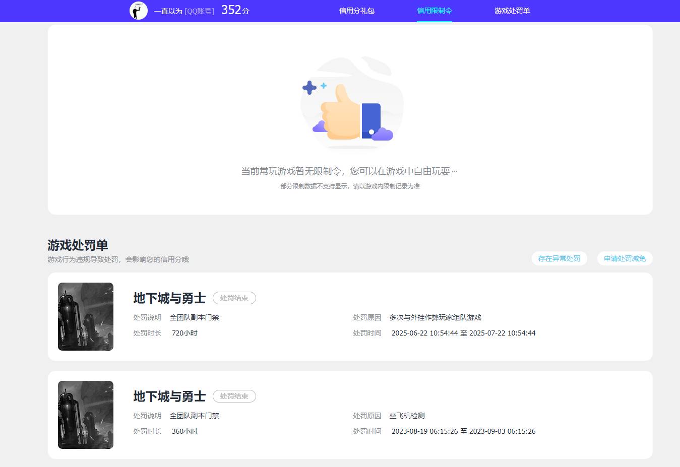Open 申请处罚减免 to request penalty reduction
Screen dimensions: 680x467
[625, 258]
